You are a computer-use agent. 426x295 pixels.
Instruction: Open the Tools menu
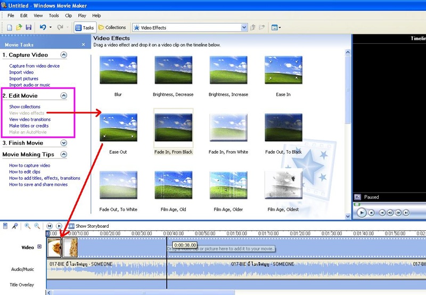(x=54, y=15)
